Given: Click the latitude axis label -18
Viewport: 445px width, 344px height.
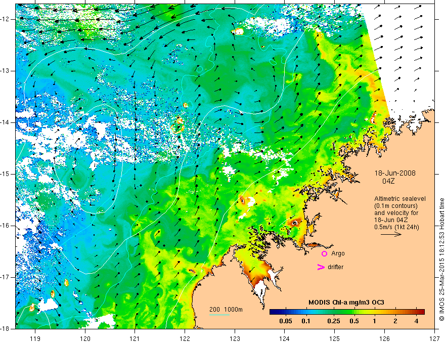Looking at the screenshot, I should click(5, 329).
